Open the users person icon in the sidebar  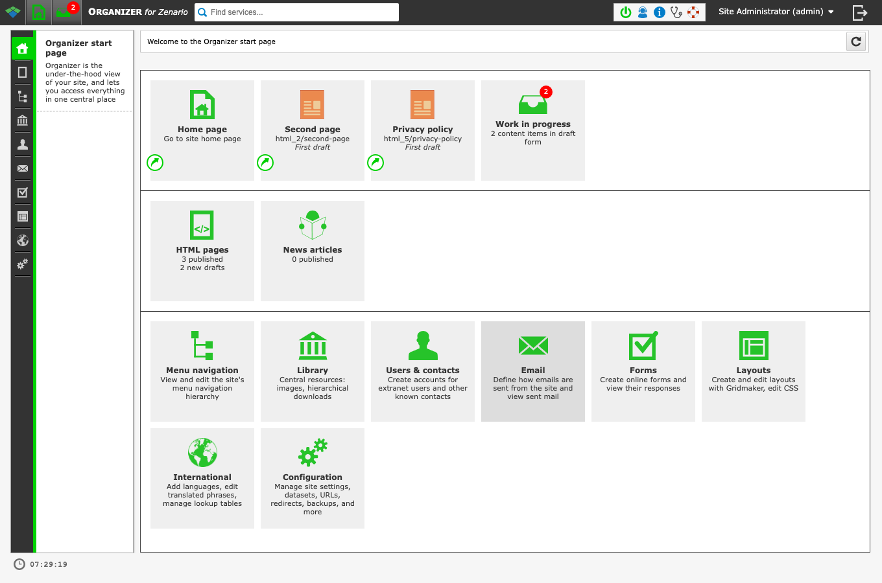[23, 144]
